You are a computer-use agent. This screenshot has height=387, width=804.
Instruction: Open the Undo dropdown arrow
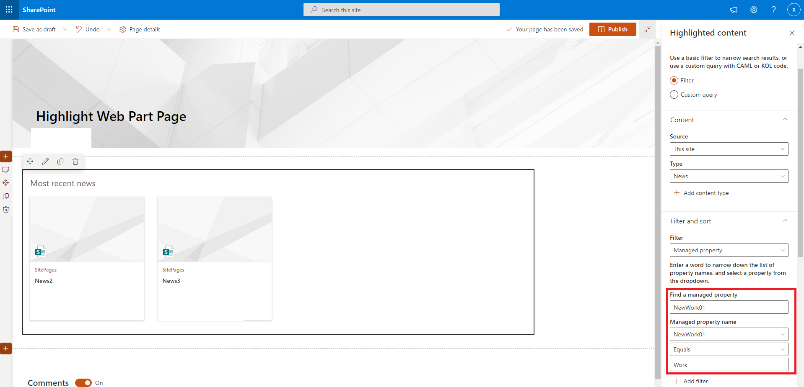[x=109, y=29]
